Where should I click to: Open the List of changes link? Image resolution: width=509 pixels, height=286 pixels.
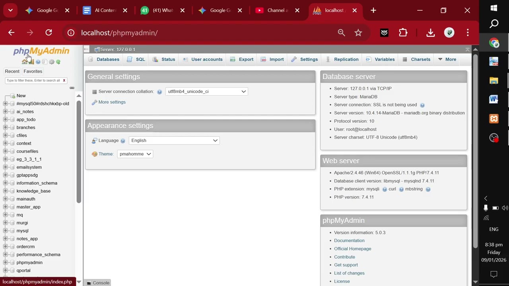(349, 273)
